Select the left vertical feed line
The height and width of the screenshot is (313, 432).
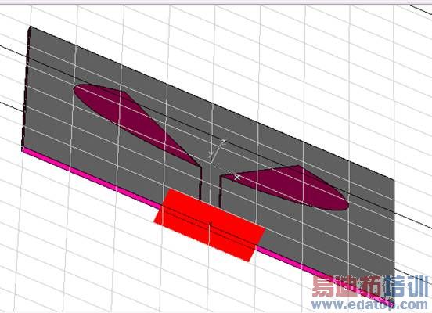tap(200, 182)
